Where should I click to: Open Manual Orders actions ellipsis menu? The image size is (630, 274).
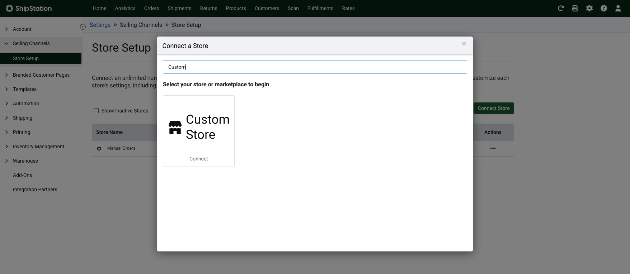click(493, 148)
